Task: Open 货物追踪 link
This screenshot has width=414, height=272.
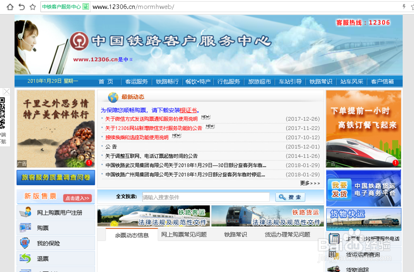Action: (357, 270)
